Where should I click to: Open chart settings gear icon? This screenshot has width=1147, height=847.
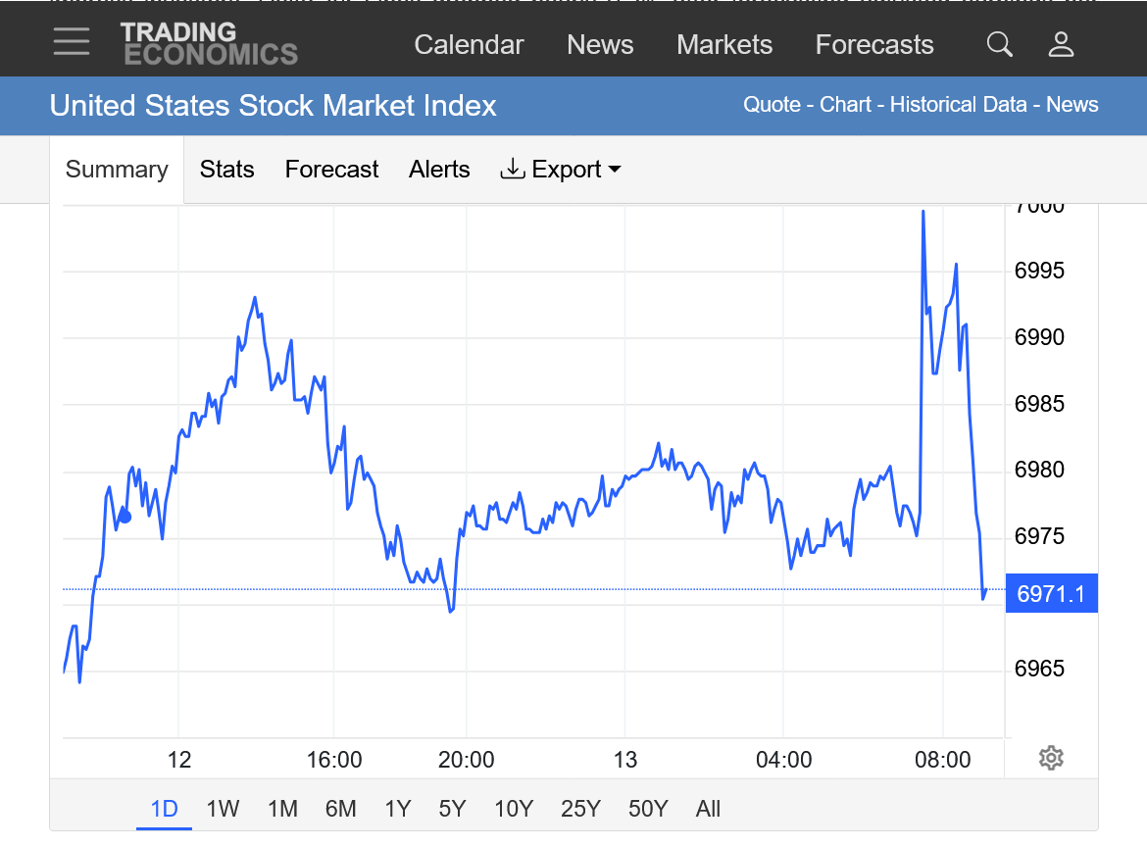(1051, 758)
